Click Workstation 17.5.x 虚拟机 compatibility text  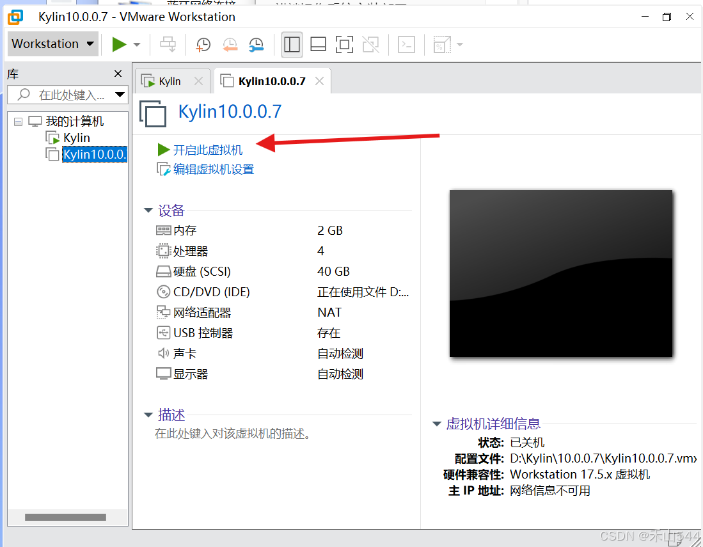(580, 474)
